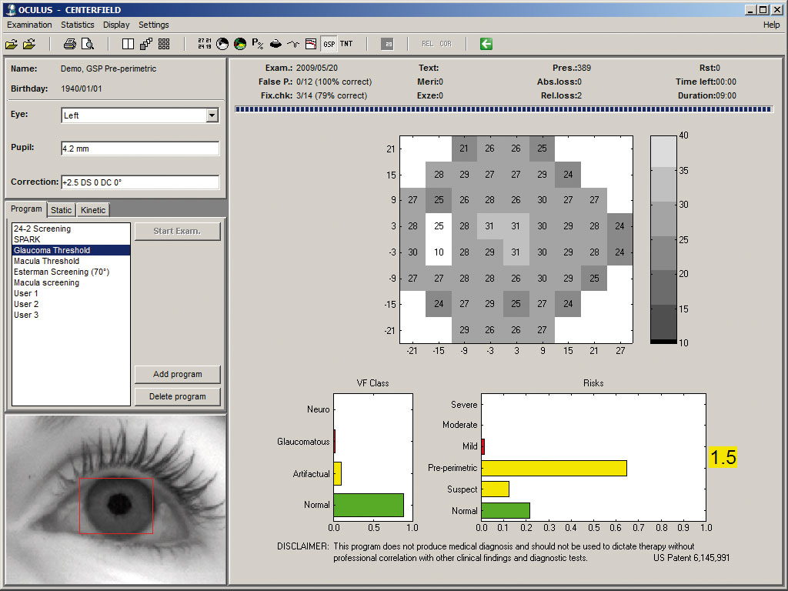Switch to the Static tab

[62, 210]
